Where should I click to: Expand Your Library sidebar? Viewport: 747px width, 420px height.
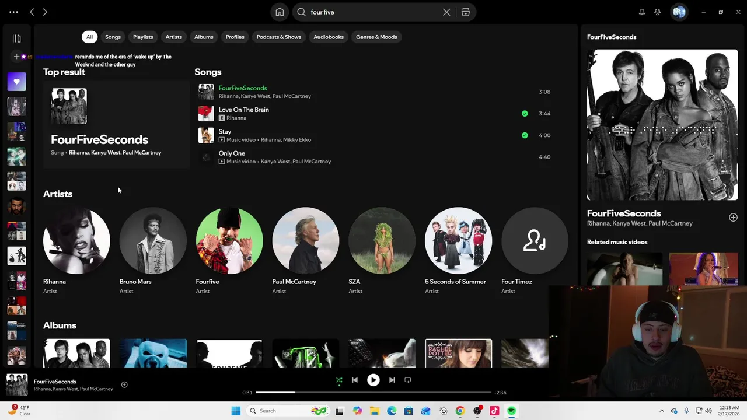pos(16,38)
